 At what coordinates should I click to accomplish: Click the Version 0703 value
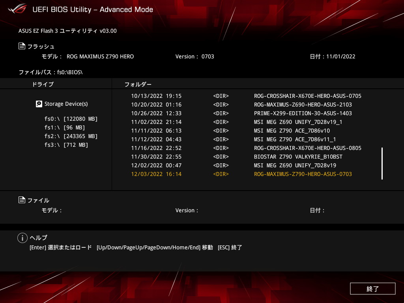point(208,56)
